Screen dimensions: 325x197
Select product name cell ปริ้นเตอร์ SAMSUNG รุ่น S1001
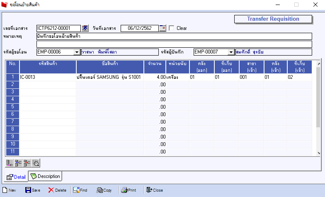point(110,77)
